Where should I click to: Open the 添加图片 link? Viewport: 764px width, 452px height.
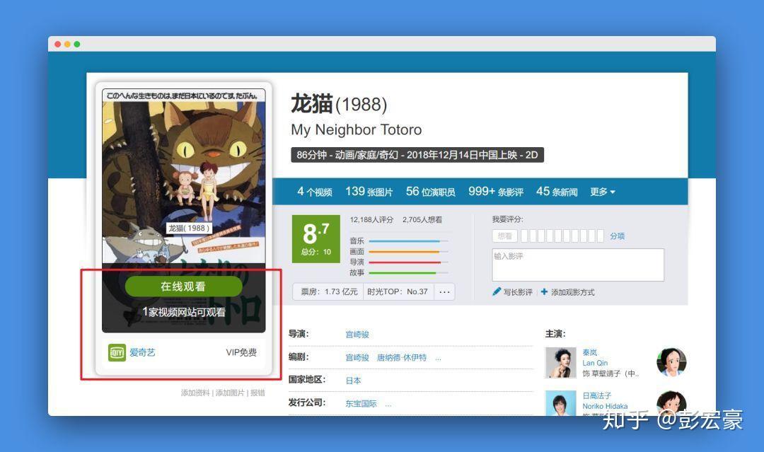point(229,393)
